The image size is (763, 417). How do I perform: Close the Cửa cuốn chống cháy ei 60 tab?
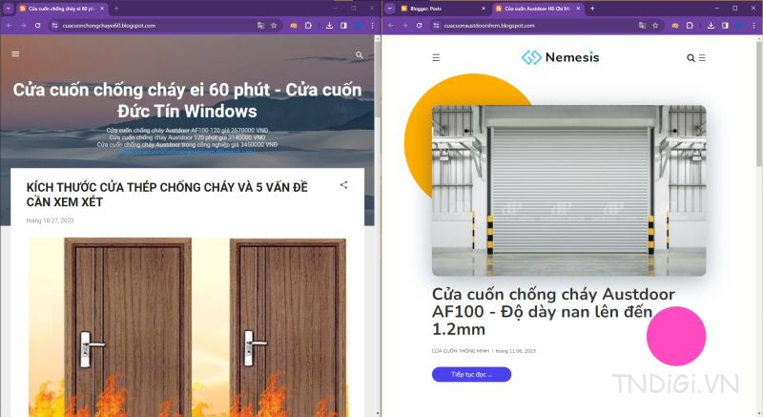click(102, 9)
